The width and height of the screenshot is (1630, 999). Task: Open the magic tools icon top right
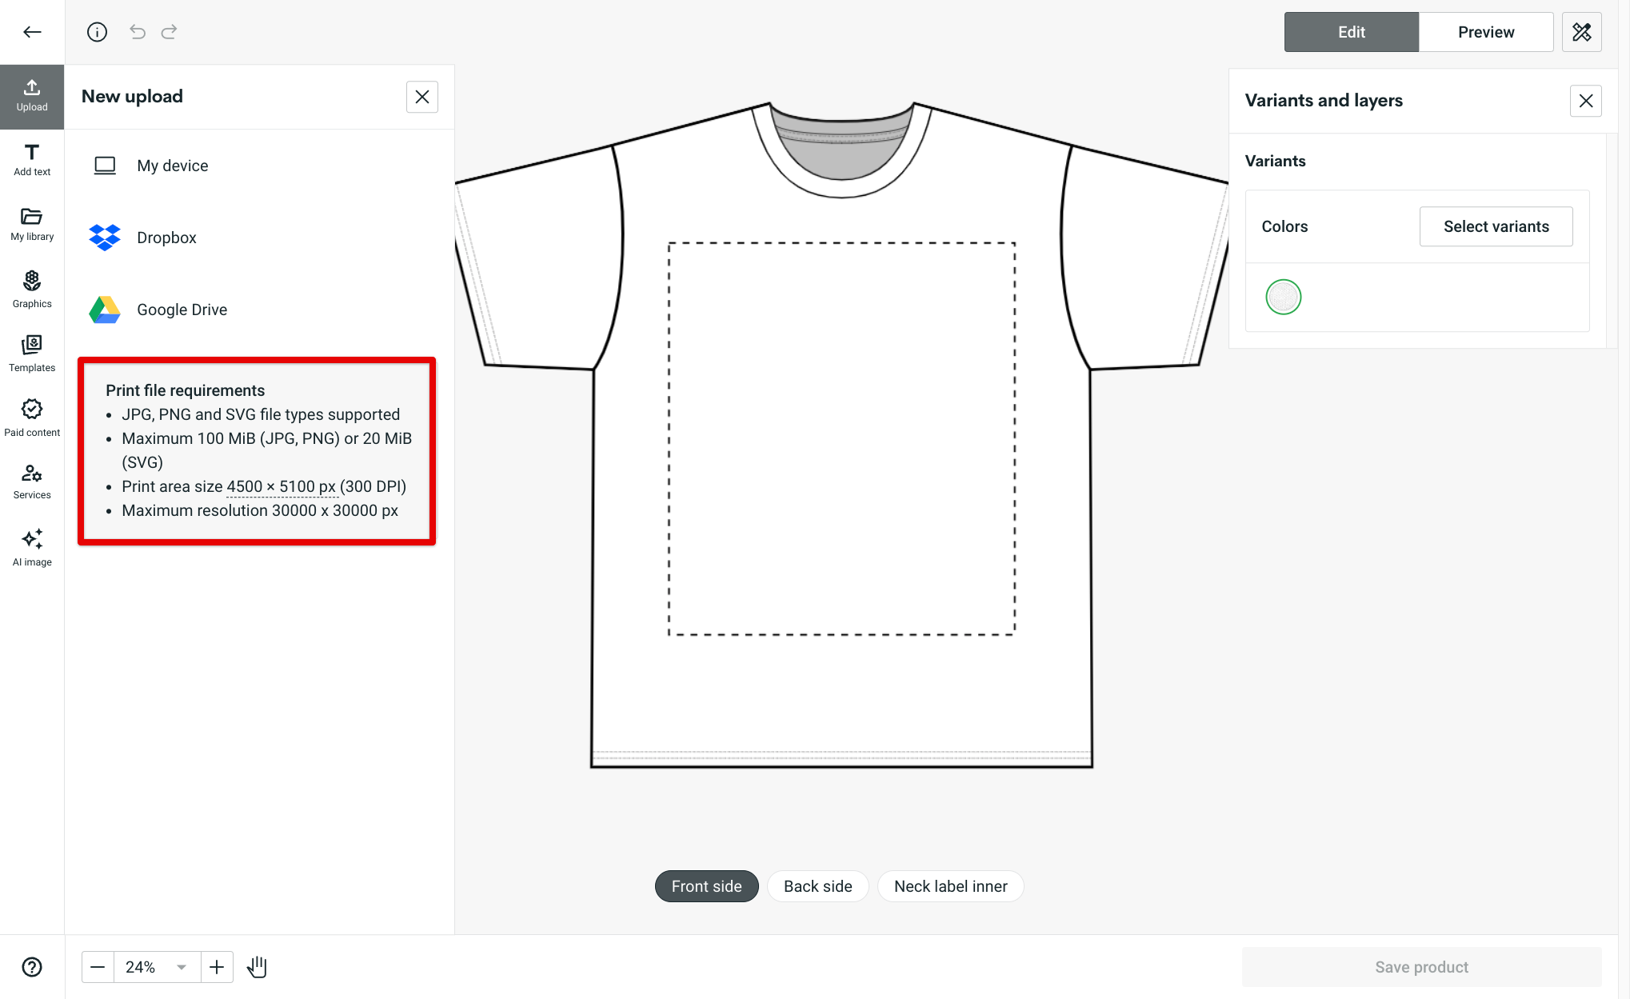click(1582, 32)
